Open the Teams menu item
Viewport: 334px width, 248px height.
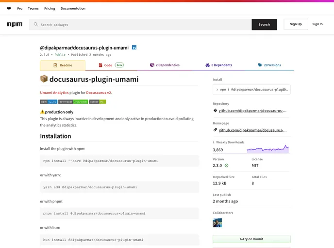[33, 9]
